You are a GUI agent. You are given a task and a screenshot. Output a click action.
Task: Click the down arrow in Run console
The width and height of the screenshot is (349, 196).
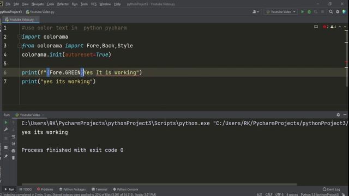pyautogui.click(x=13, y=130)
